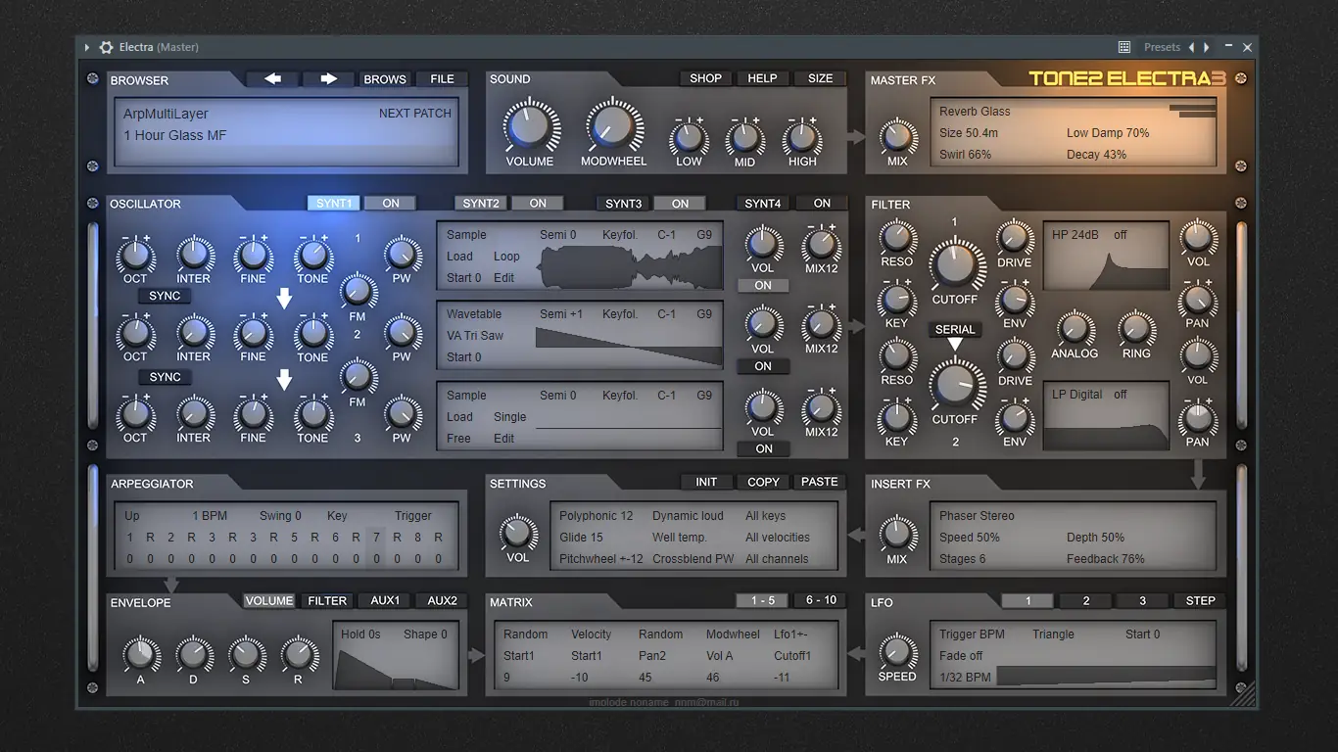The width and height of the screenshot is (1338, 752).
Task: Toggle the ON switch next to SYNT4
Action: click(822, 204)
